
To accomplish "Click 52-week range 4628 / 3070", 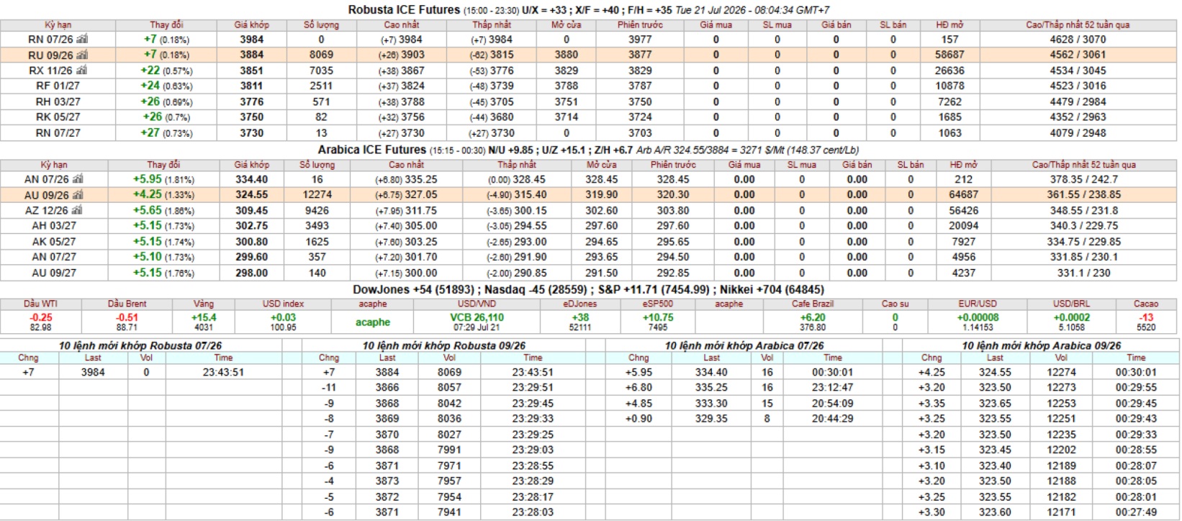I will point(1078,39).
